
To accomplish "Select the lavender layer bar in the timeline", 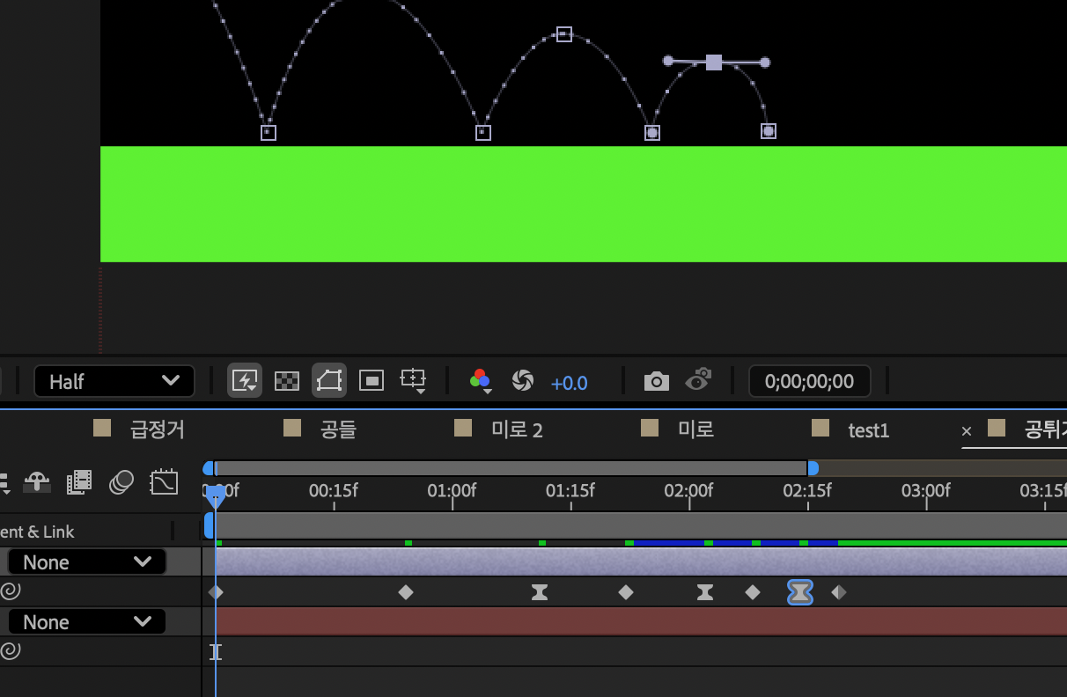I will click(641, 561).
